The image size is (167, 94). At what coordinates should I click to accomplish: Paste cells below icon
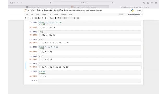(39, 18)
